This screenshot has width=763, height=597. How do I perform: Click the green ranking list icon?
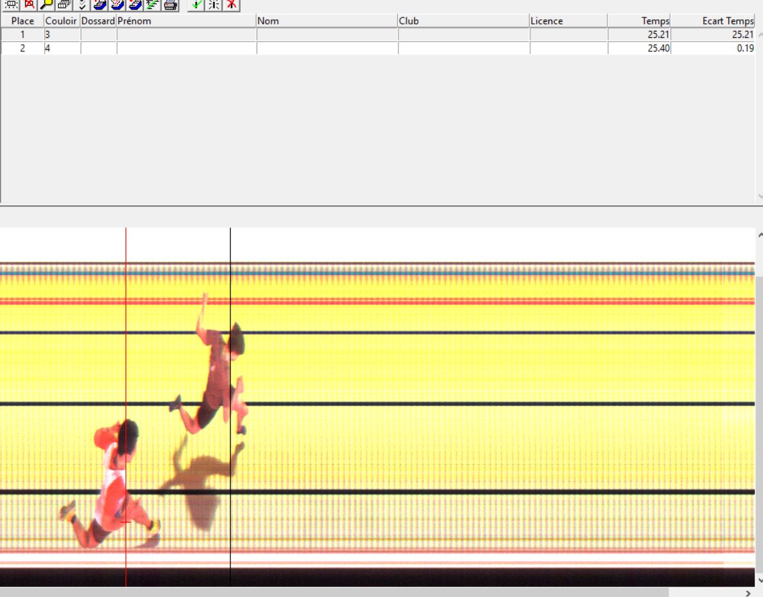(152, 5)
